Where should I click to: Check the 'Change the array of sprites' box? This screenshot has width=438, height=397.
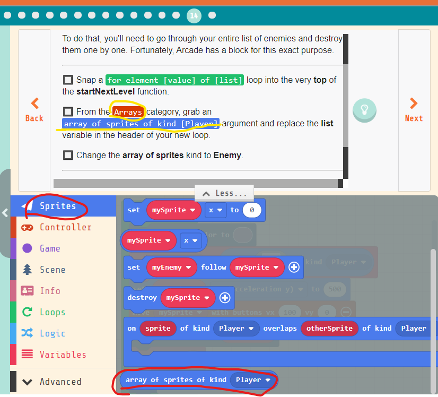click(68, 155)
